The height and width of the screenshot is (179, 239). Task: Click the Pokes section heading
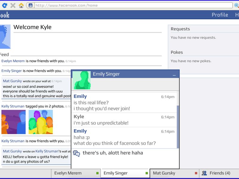point(177,53)
